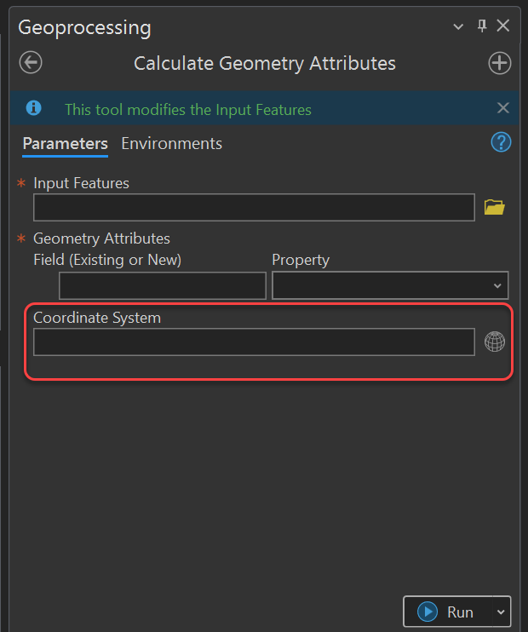This screenshot has width=528, height=632.
Task: Click the auto-hide pin icon on the pane
Action: pyautogui.click(x=482, y=26)
